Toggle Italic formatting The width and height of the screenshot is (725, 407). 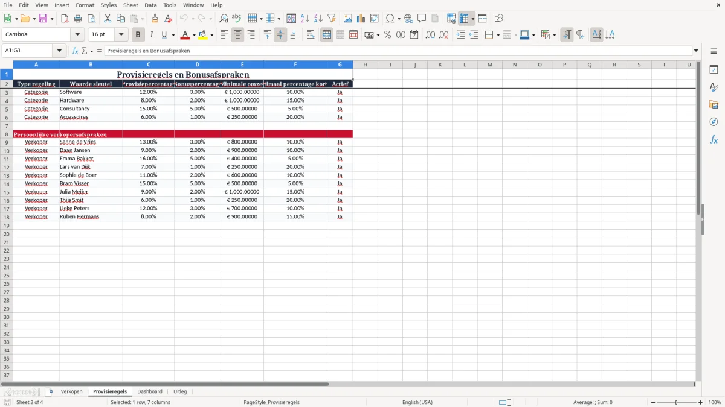point(151,35)
